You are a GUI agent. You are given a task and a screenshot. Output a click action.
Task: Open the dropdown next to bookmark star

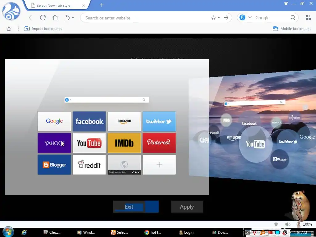pos(219,18)
